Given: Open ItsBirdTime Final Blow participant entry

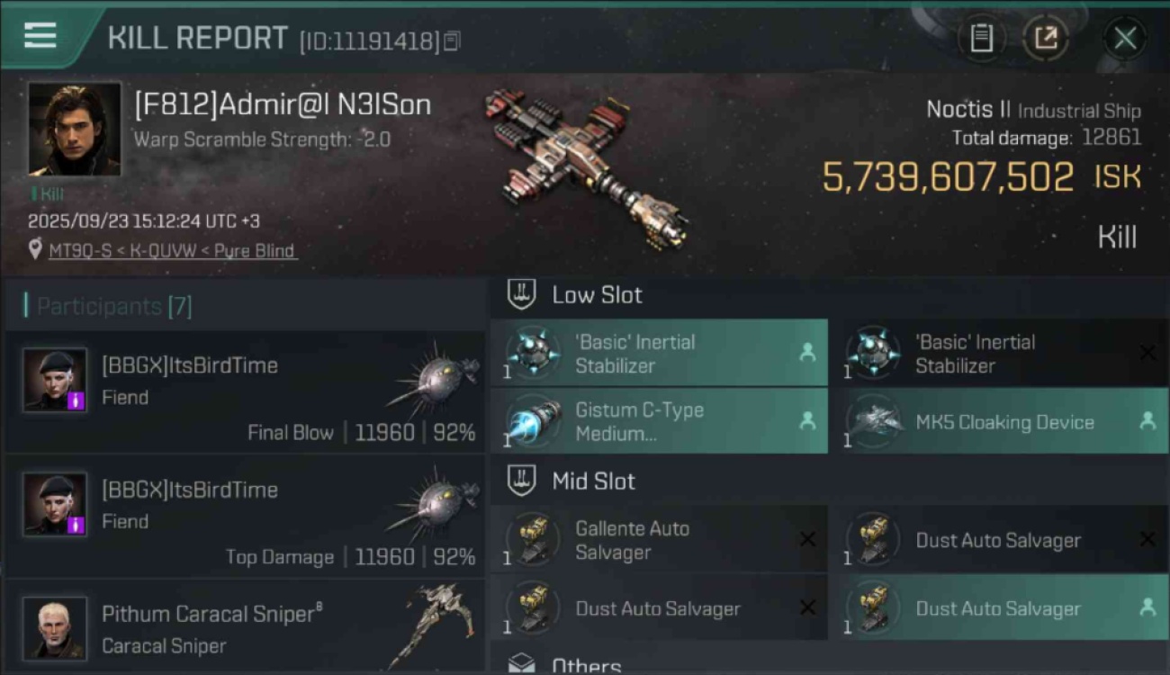Looking at the screenshot, I should click(245, 391).
